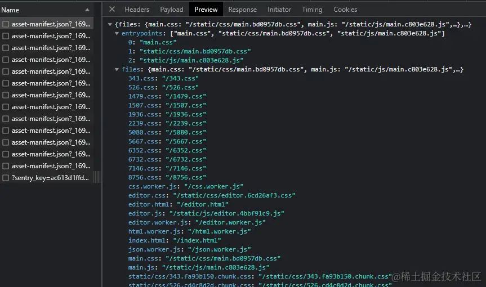Select the ?sentry_key=ac613d1ffd request row
The width and height of the screenshot is (486, 287).
[x=47, y=178]
